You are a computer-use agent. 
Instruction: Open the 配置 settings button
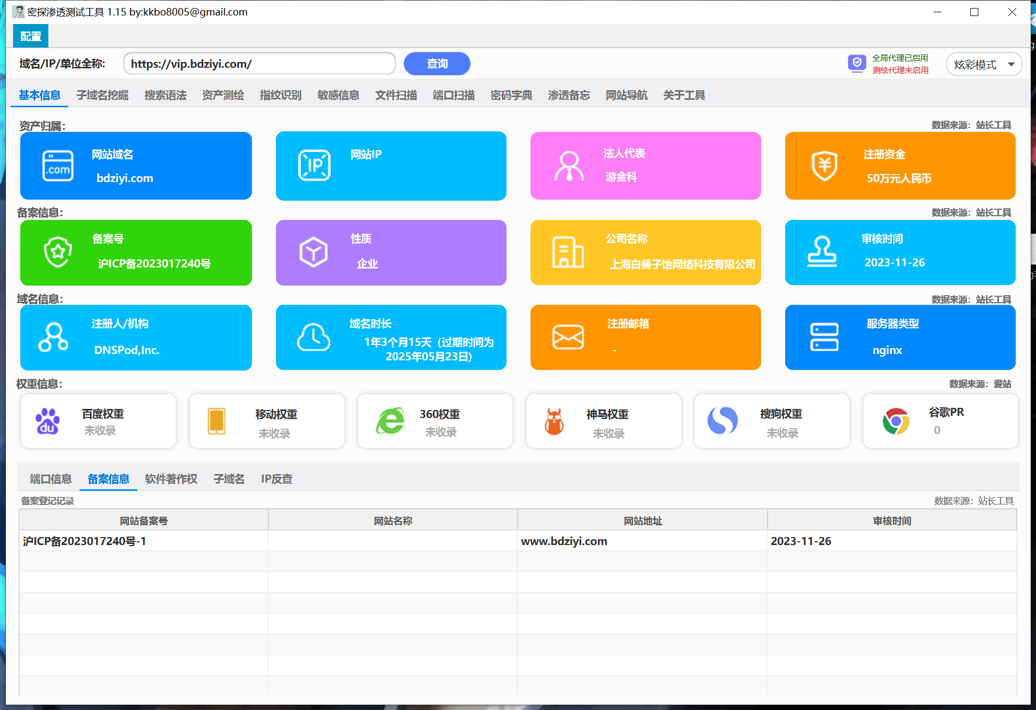pos(30,36)
